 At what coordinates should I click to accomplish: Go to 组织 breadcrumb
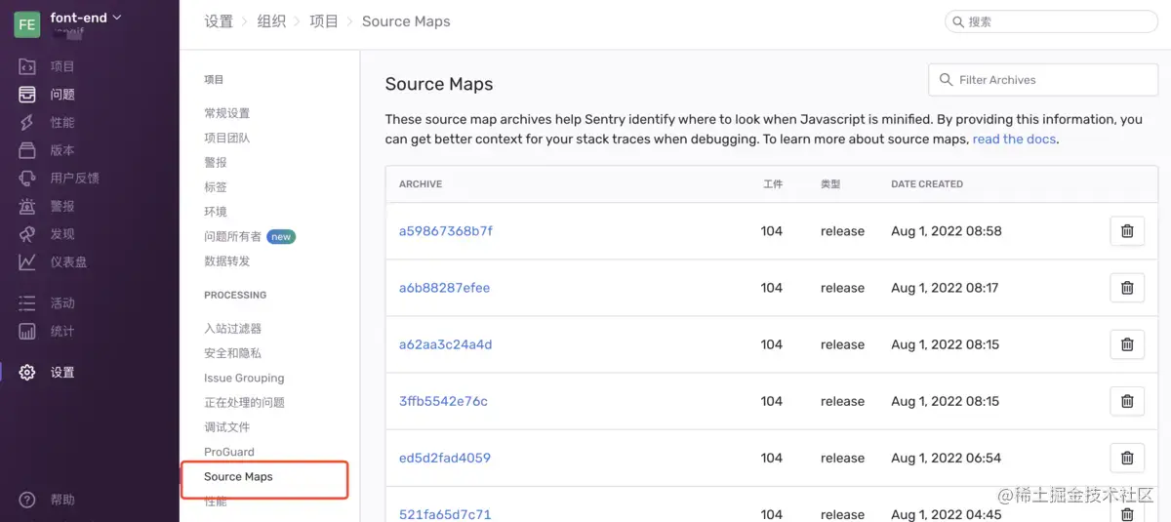pyautogui.click(x=271, y=21)
